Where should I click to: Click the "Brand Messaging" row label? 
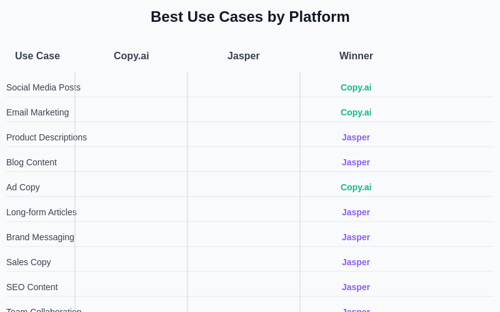pos(40,237)
